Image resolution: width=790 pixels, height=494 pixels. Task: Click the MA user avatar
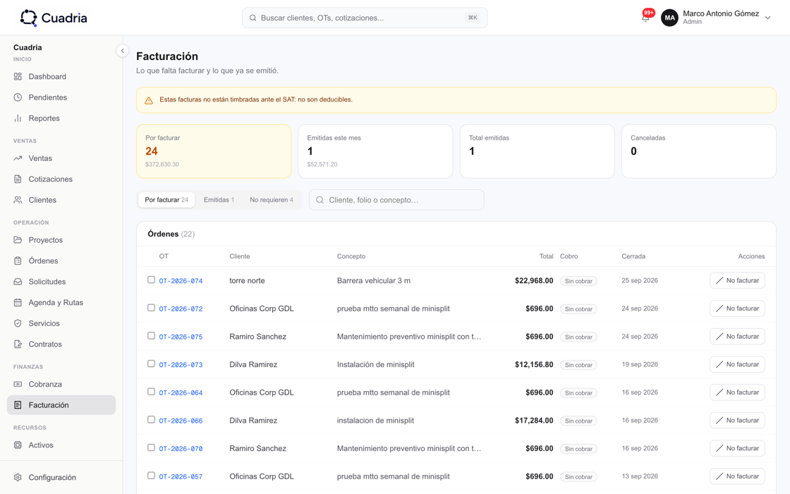tap(669, 18)
